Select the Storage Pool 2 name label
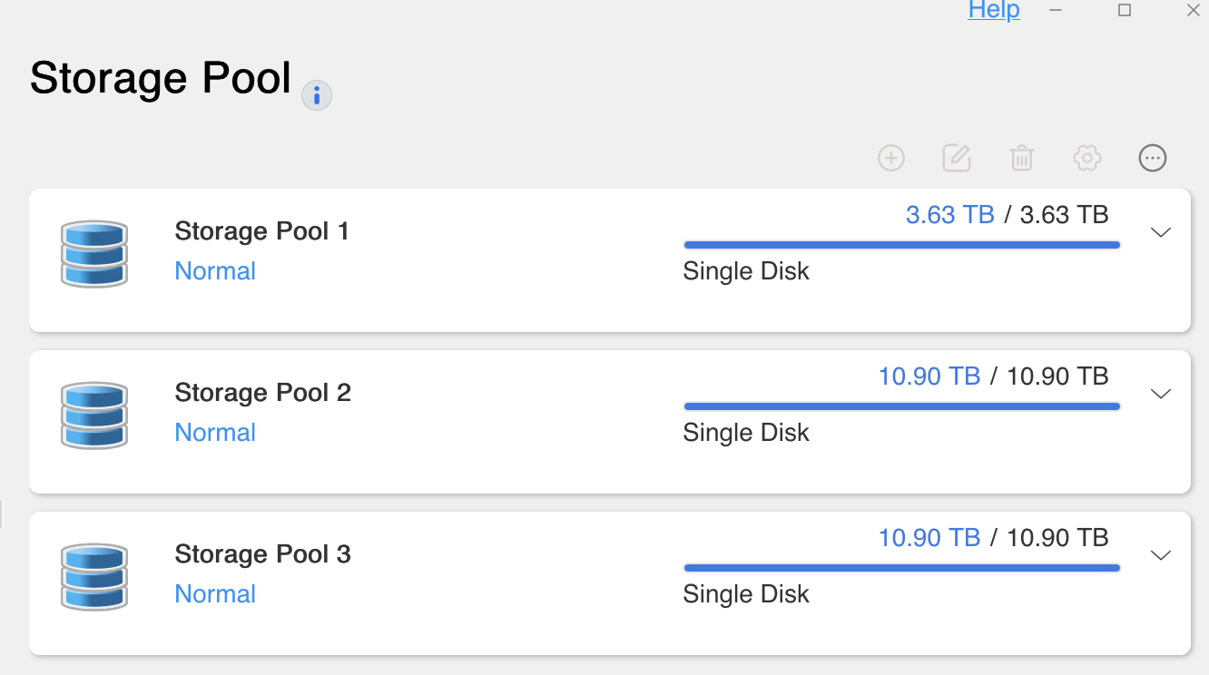This screenshot has height=675, width=1209. [x=262, y=393]
